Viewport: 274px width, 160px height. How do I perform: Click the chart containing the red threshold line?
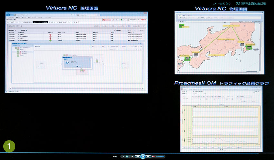tap(225, 131)
